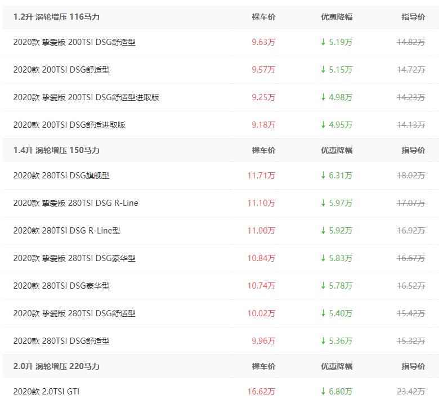Click the 10.84万 bare car price
The image size is (439, 404).
pyautogui.click(x=261, y=258)
